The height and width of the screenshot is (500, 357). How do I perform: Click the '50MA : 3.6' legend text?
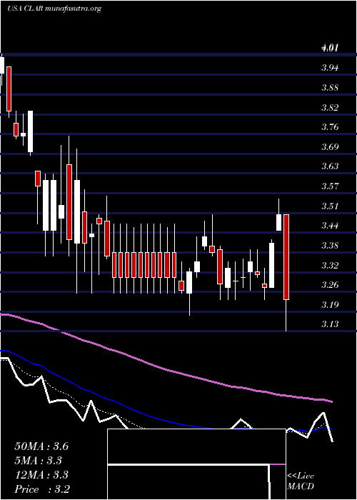(x=41, y=446)
